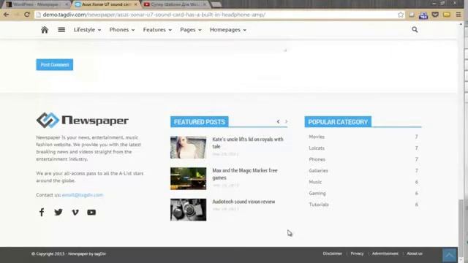This screenshot has width=468, height=263.
Task: Open the Privacy footer link
Action: coord(357,254)
